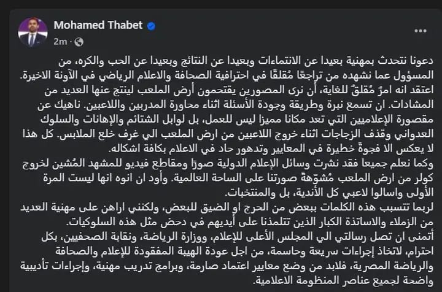Click the line starting اعتقد انه امرٌ مُقلقٌ
Viewport: 442px width, 292px height.
(239, 90)
